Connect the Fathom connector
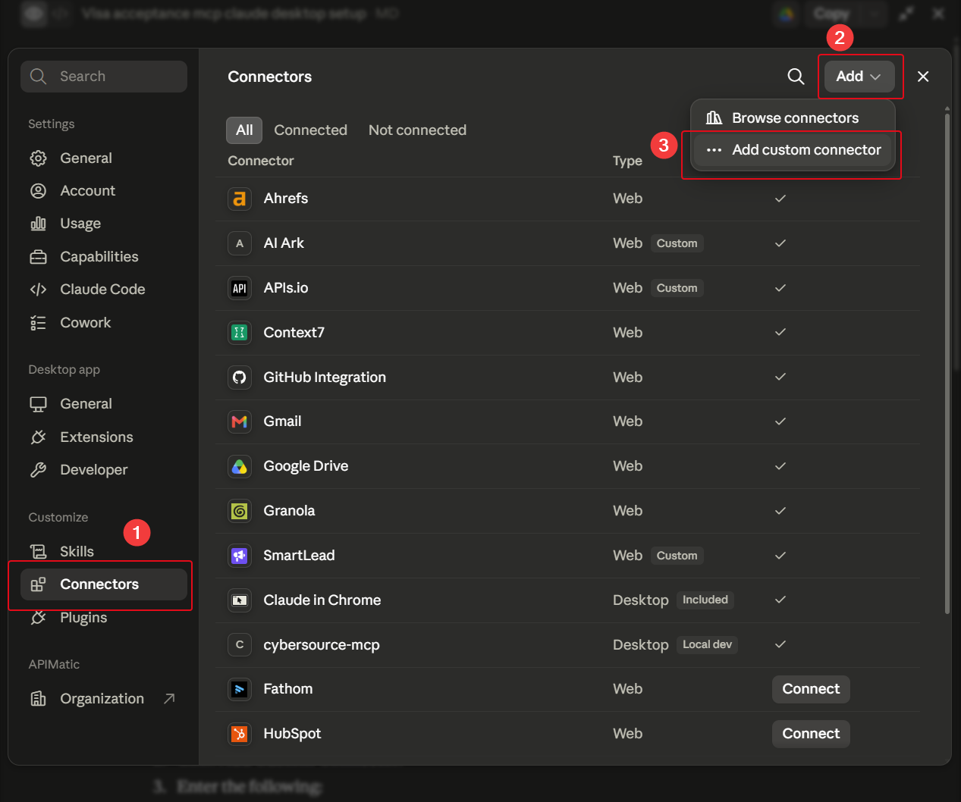Viewport: 961px width, 802px height. click(x=811, y=689)
